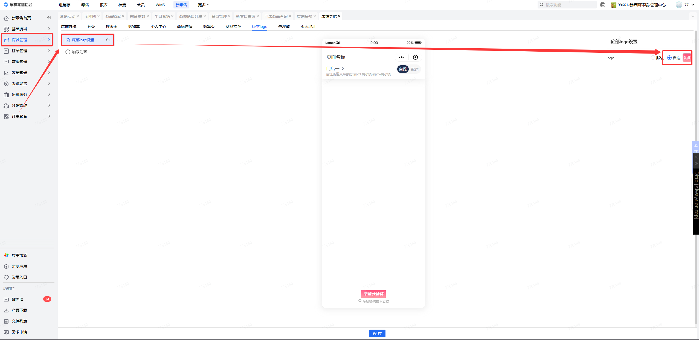Image resolution: width=699 pixels, height=340 pixels.
Task: Switch preview to 配送 delivery mode
Action: point(414,69)
